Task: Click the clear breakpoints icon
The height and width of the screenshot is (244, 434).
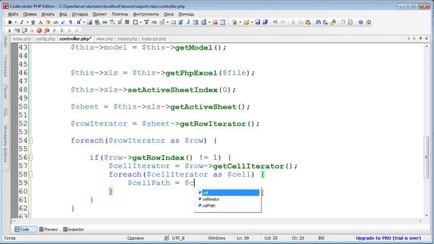Action: (x=47, y=30)
